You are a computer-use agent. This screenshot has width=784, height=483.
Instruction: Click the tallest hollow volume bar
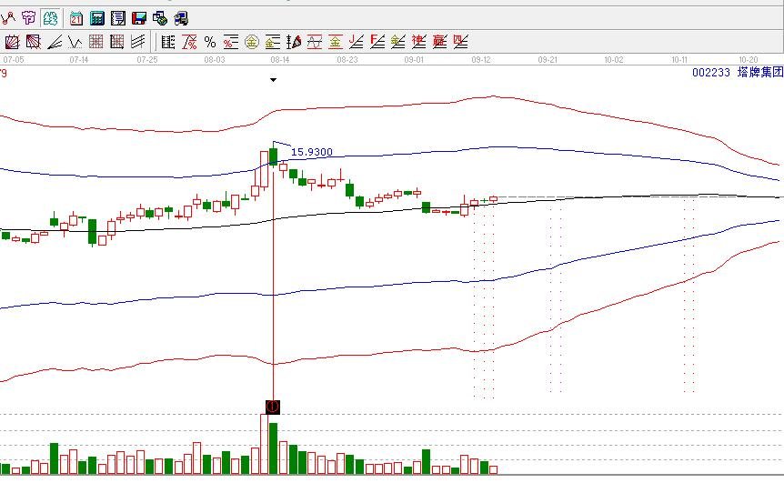coord(264,444)
